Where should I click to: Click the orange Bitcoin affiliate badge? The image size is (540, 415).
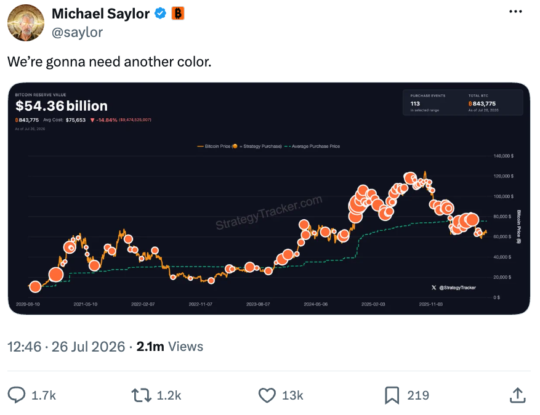coord(178,14)
